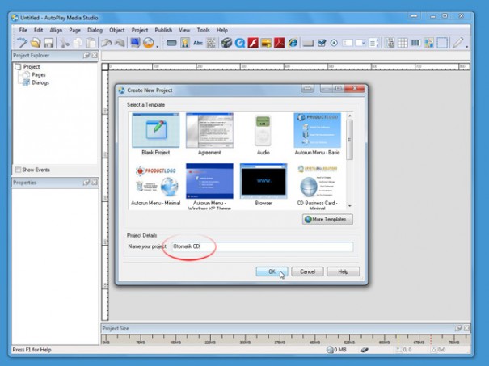Pin the Project Size panel
The height and width of the screenshot is (366, 489).
pyautogui.click(x=458, y=328)
